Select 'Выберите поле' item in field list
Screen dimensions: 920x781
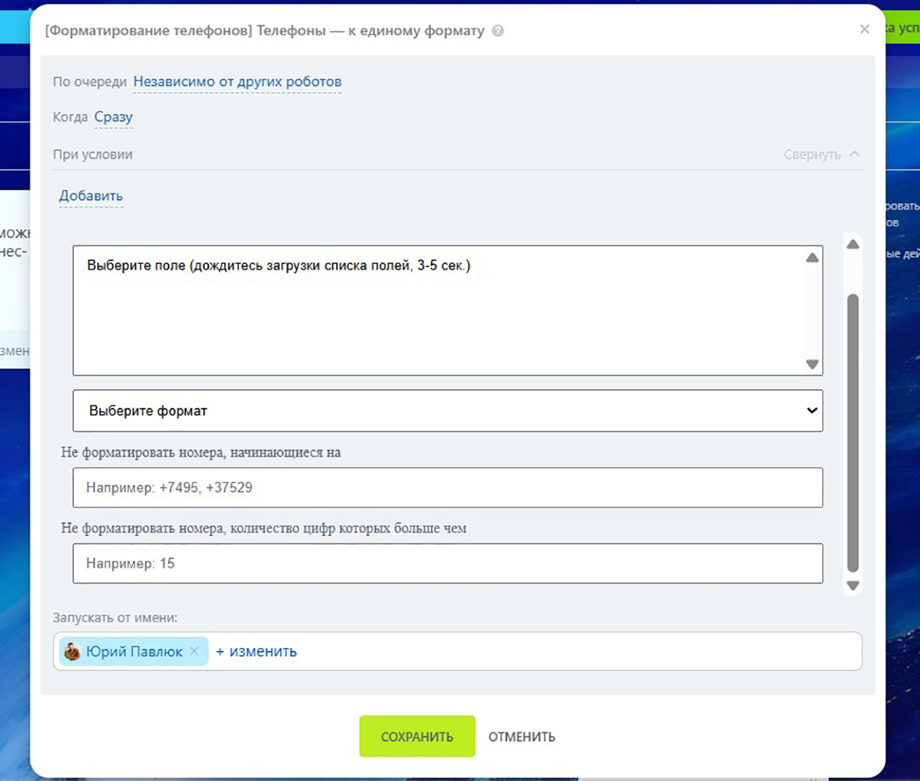(x=279, y=265)
